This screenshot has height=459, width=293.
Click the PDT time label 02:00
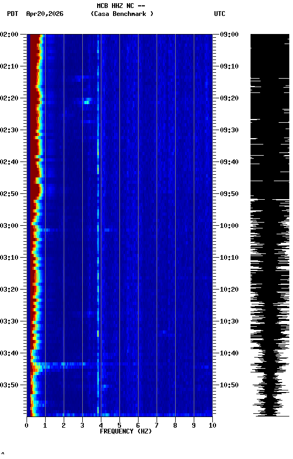coord(9,35)
